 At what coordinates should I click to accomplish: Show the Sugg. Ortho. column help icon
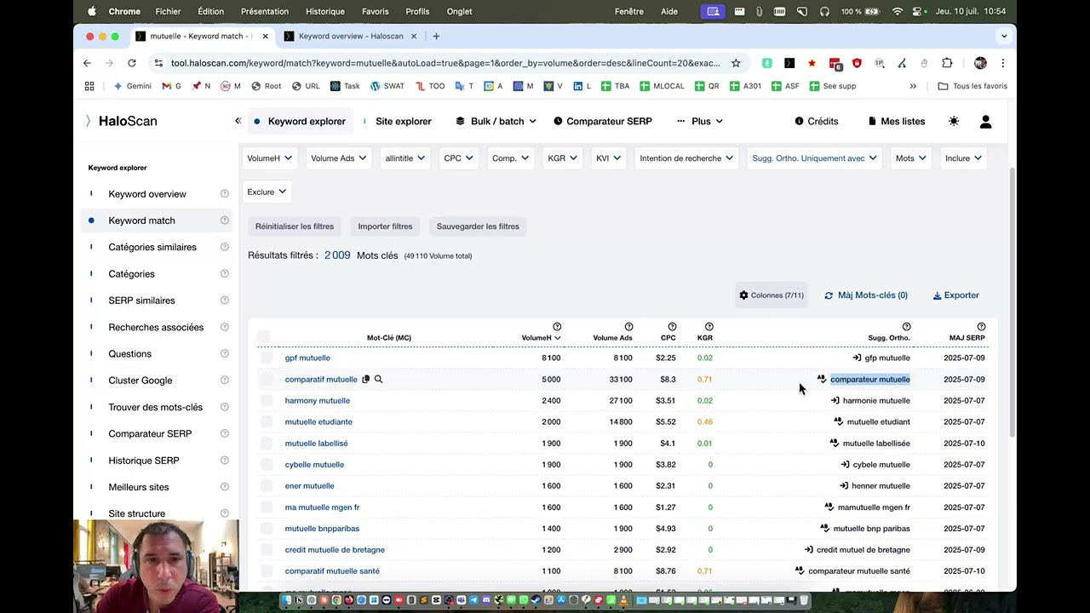[906, 327]
